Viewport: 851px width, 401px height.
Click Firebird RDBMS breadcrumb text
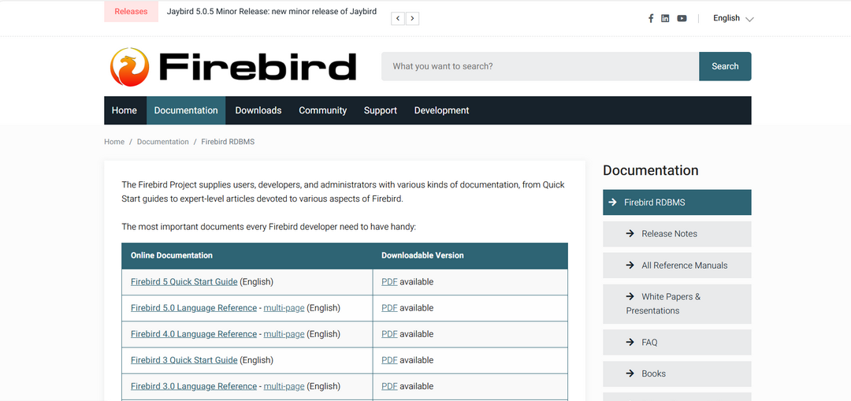pyautogui.click(x=228, y=142)
